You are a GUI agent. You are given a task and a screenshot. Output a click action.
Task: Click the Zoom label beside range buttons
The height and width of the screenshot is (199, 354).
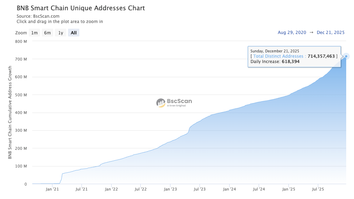pos(21,33)
